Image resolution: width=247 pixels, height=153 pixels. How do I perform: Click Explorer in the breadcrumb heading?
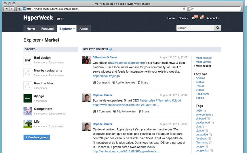(x=32, y=40)
